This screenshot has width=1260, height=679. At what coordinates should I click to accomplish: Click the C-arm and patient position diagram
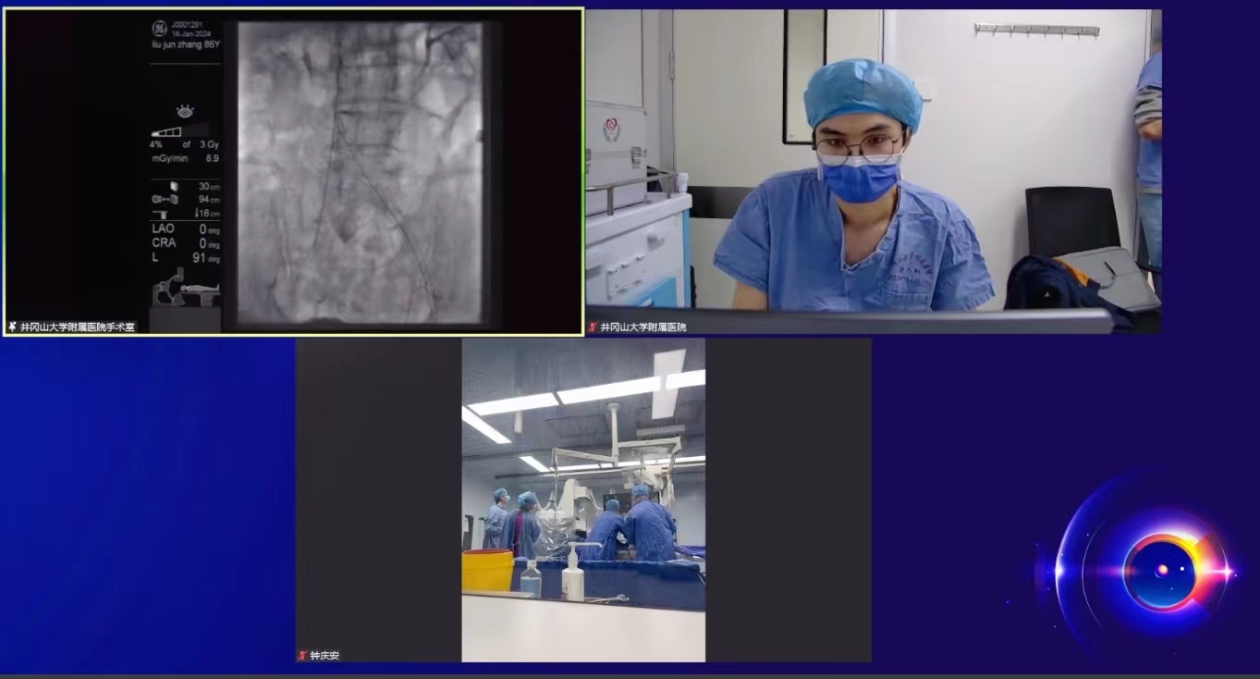[x=186, y=287]
